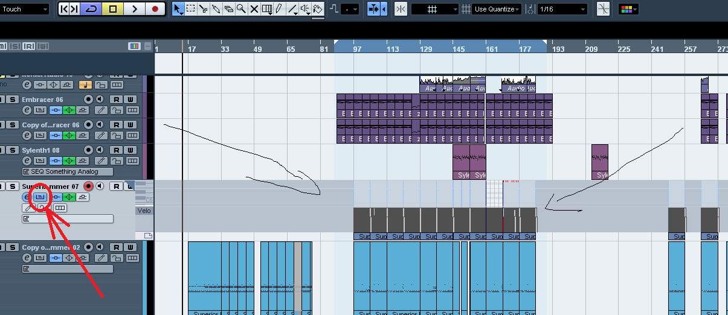Click bar 129 on the timeline ruler
The height and width of the screenshot is (315, 728).
coord(426,49)
